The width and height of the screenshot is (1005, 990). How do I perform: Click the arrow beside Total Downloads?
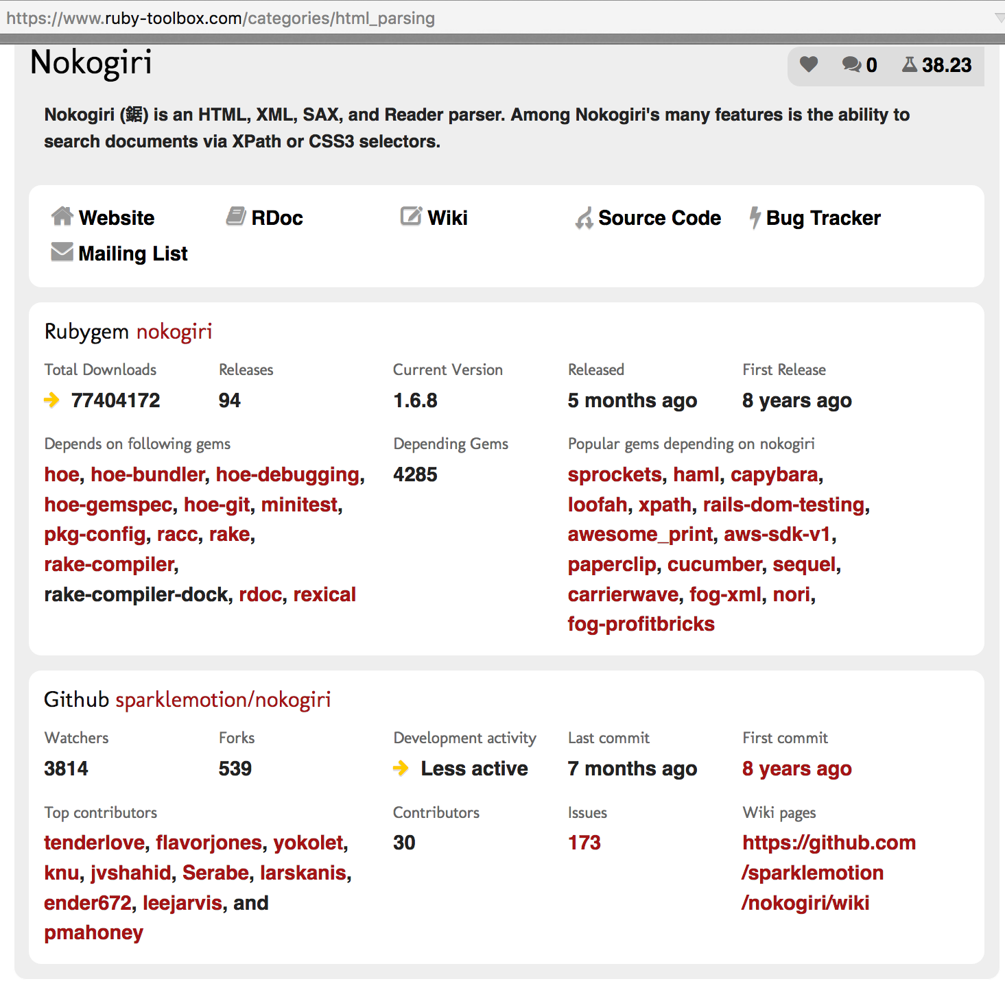(51, 400)
